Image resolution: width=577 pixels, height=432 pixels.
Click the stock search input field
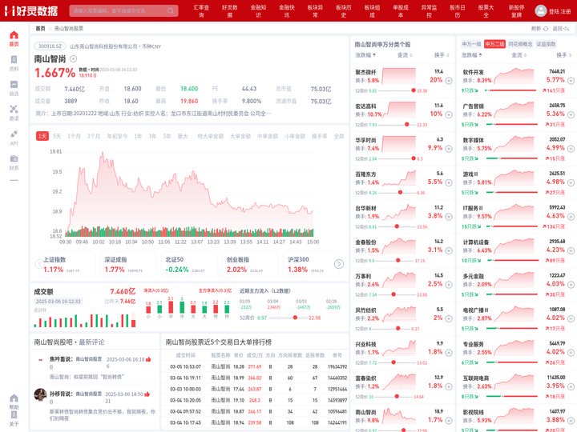[x=123, y=10]
